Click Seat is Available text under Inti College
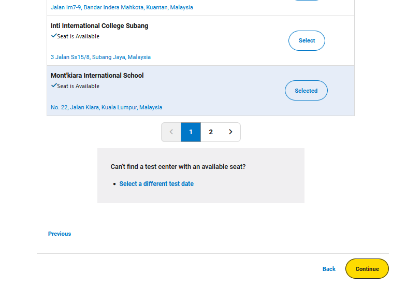Viewport: 406px width, 301px height. (78, 36)
